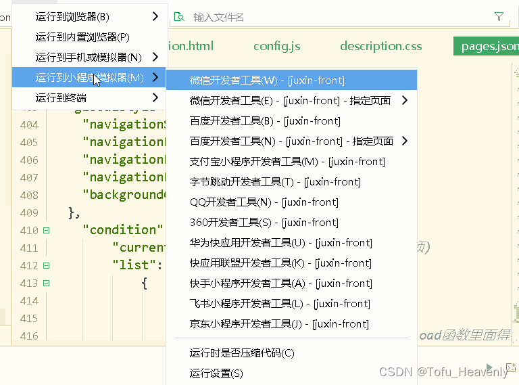Run in 字节跳动开发者工具(T)
The image size is (519, 385).
tap(291, 181)
